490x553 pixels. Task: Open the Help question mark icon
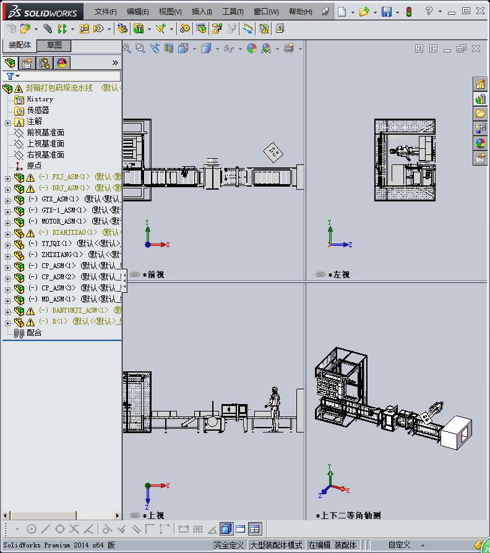pos(429,11)
